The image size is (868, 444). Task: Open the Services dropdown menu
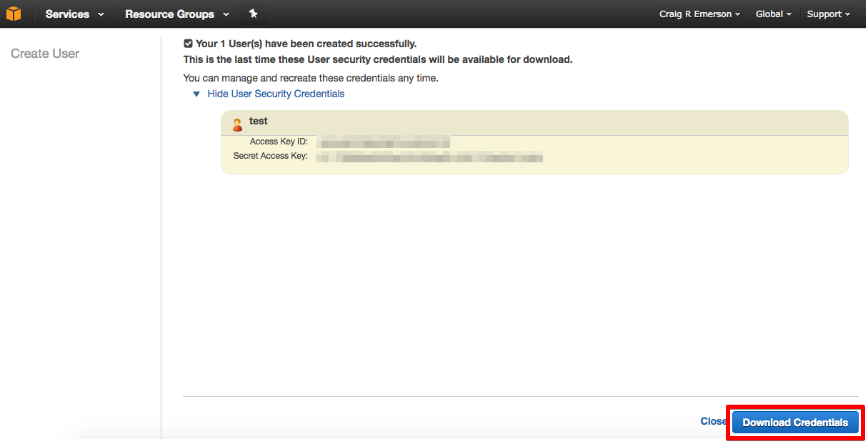coord(74,14)
